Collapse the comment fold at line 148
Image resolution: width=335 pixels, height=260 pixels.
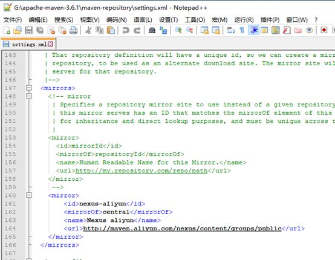click(x=29, y=96)
